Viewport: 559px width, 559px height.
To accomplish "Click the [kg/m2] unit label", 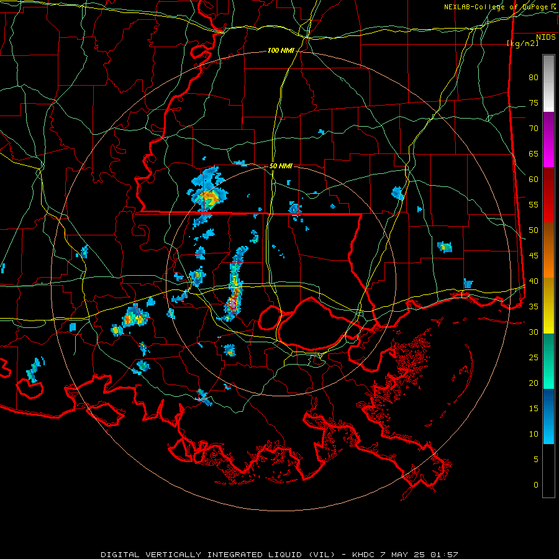I will click(522, 43).
